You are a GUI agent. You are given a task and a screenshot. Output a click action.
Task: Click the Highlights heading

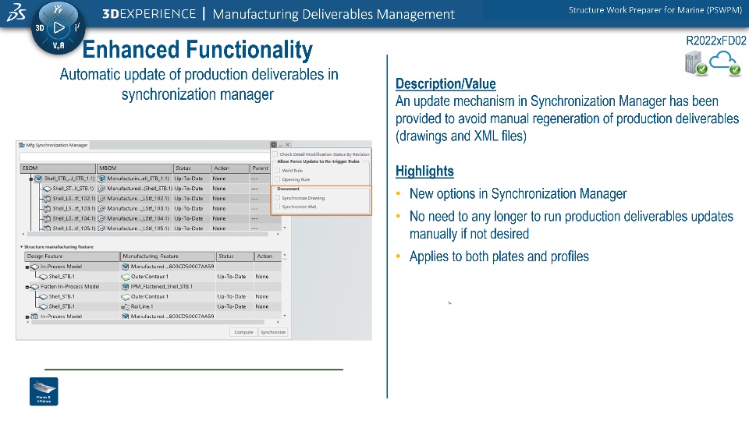click(424, 171)
